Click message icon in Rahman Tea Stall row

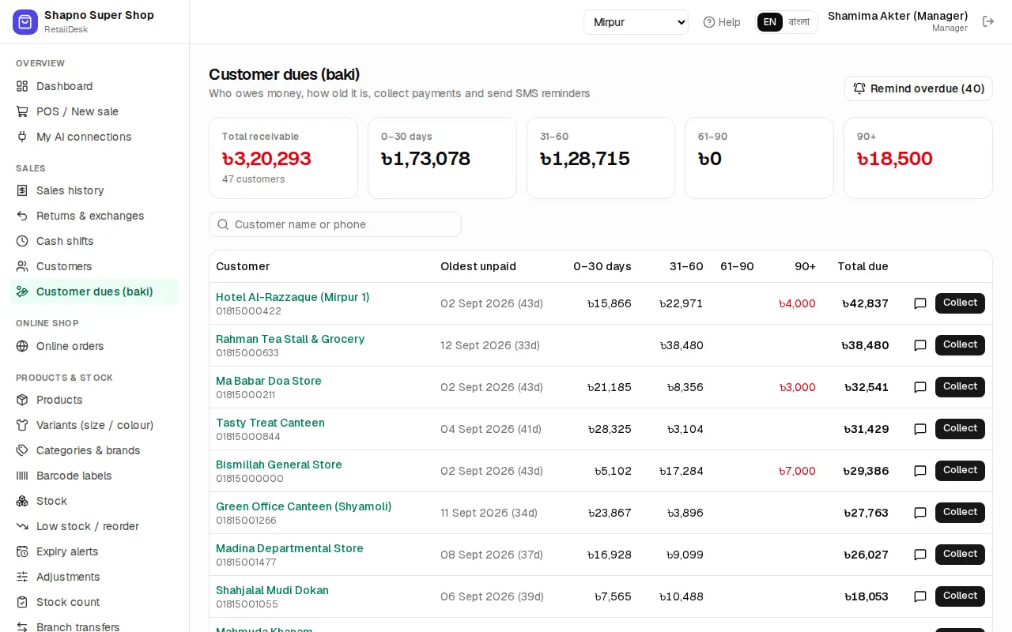click(920, 345)
